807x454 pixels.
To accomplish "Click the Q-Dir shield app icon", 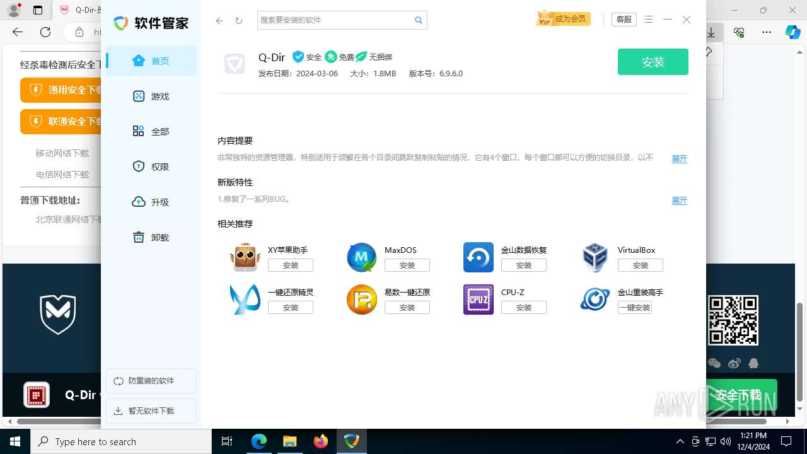I will coord(235,64).
